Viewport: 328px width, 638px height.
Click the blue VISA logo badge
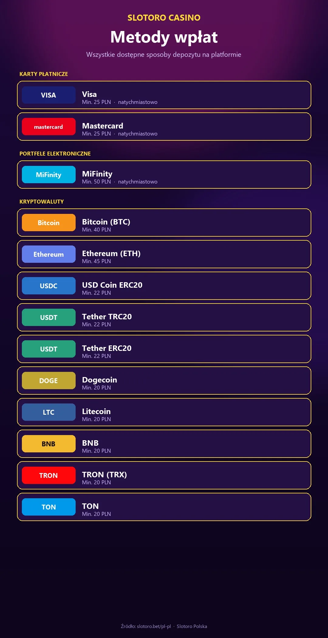49,95
